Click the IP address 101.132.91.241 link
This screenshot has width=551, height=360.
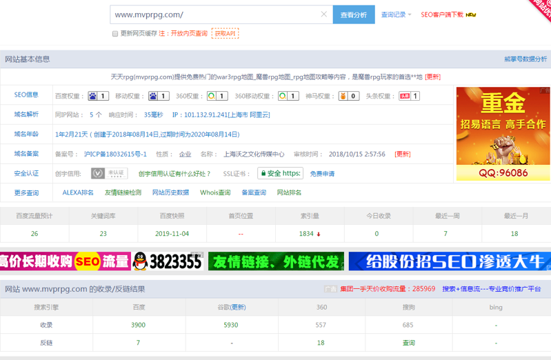click(221, 114)
